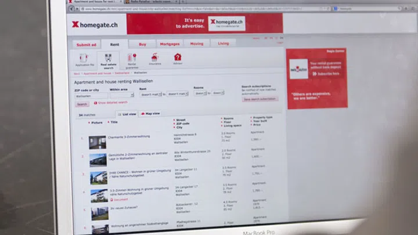Viewport: 418px width, 235px height.
Task: Open the Application file icon
Action: (x=84, y=58)
